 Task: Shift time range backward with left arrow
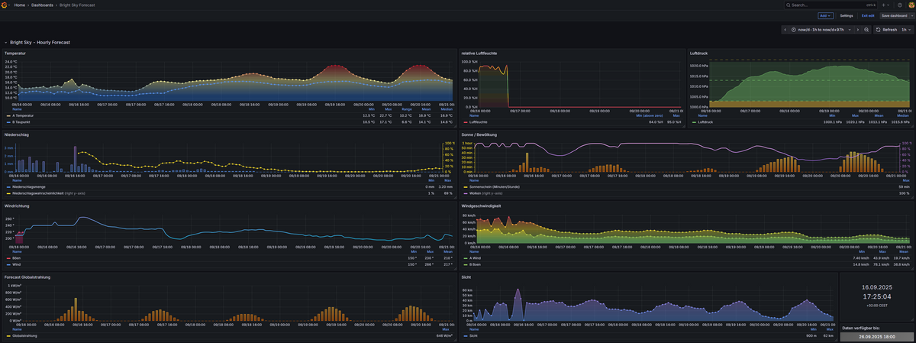coord(785,29)
